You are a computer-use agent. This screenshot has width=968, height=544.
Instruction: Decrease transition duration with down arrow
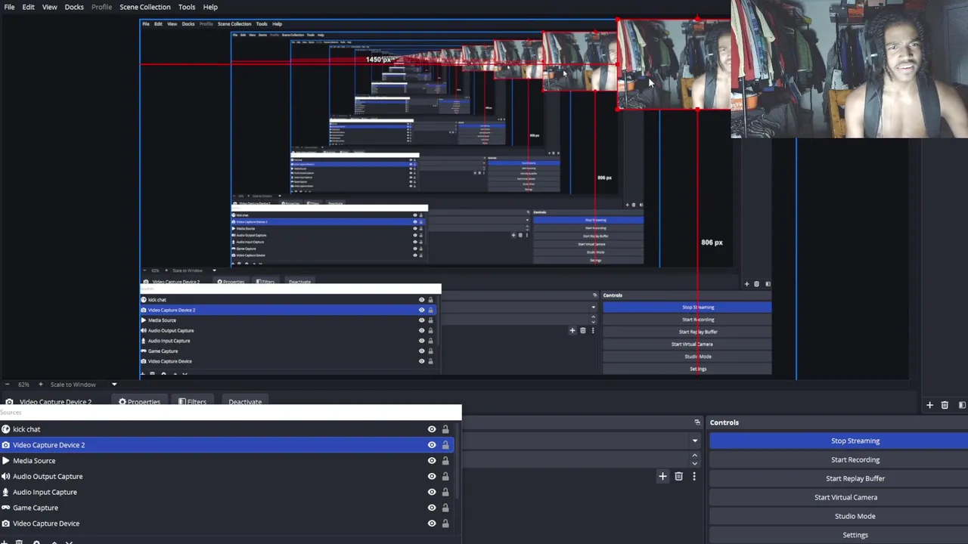(x=694, y=463)
